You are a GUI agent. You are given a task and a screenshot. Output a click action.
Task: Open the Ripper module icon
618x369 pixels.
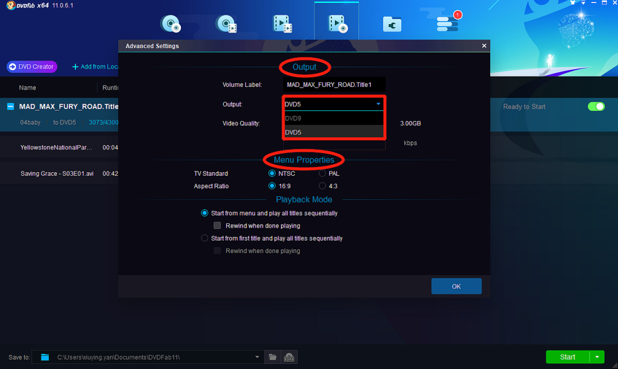226,23
